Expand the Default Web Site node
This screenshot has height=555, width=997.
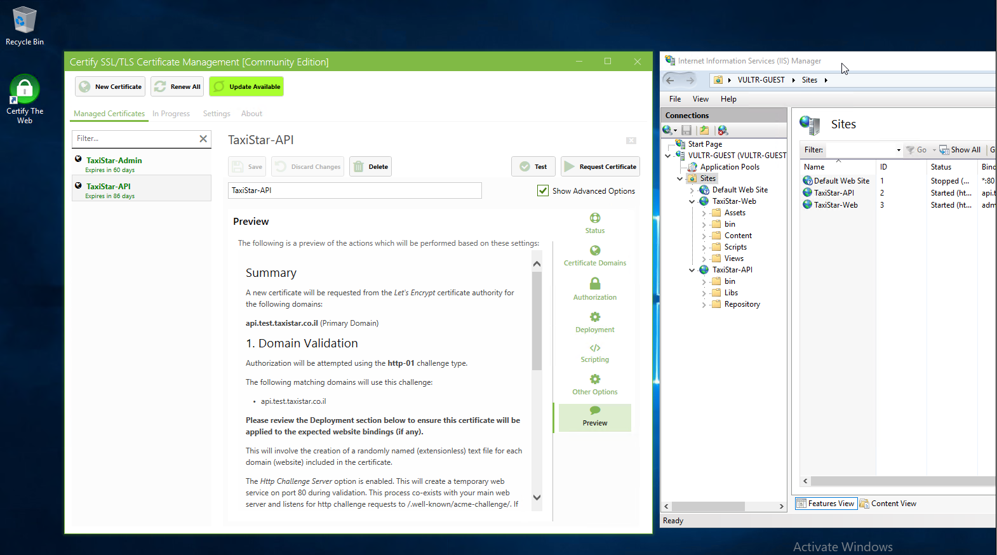pos(692,190)
